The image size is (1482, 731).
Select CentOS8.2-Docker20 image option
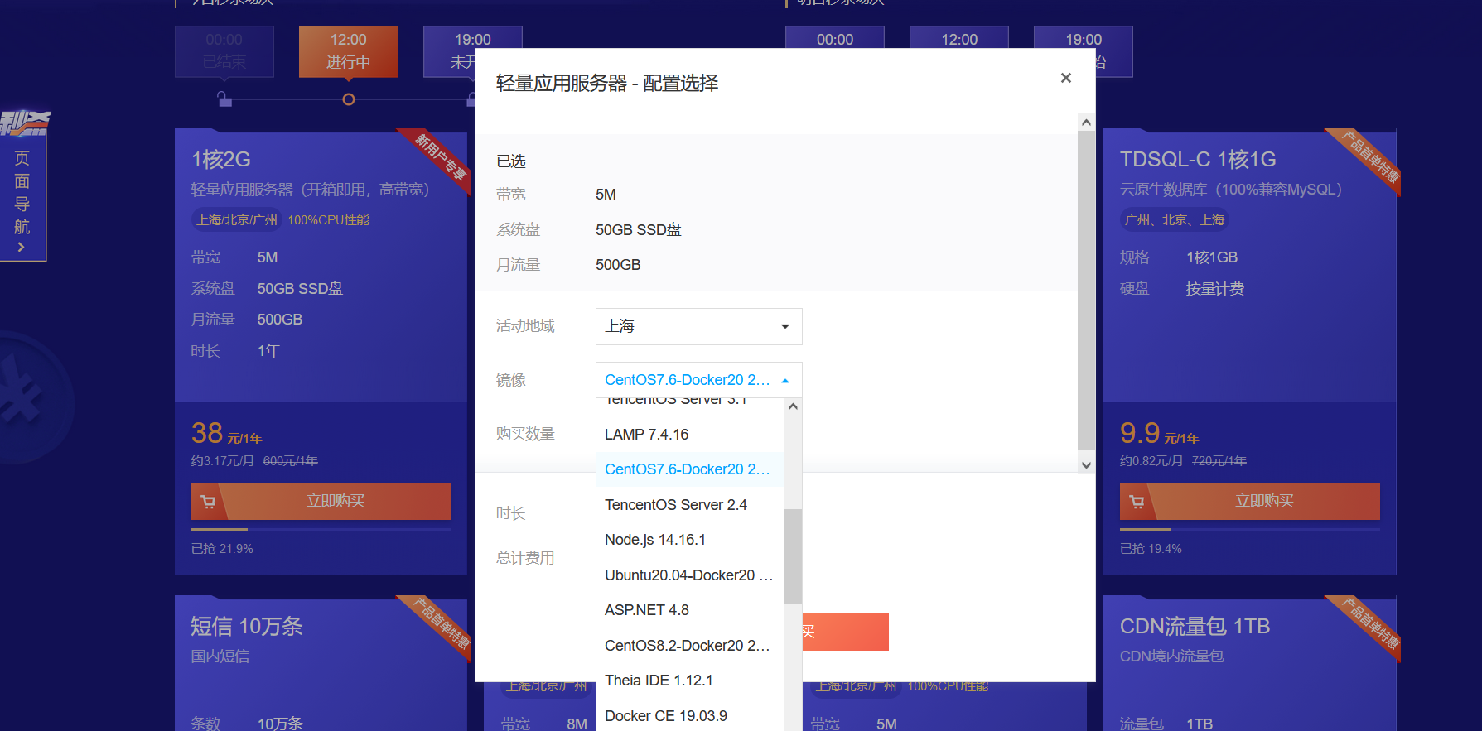(689, 646)
